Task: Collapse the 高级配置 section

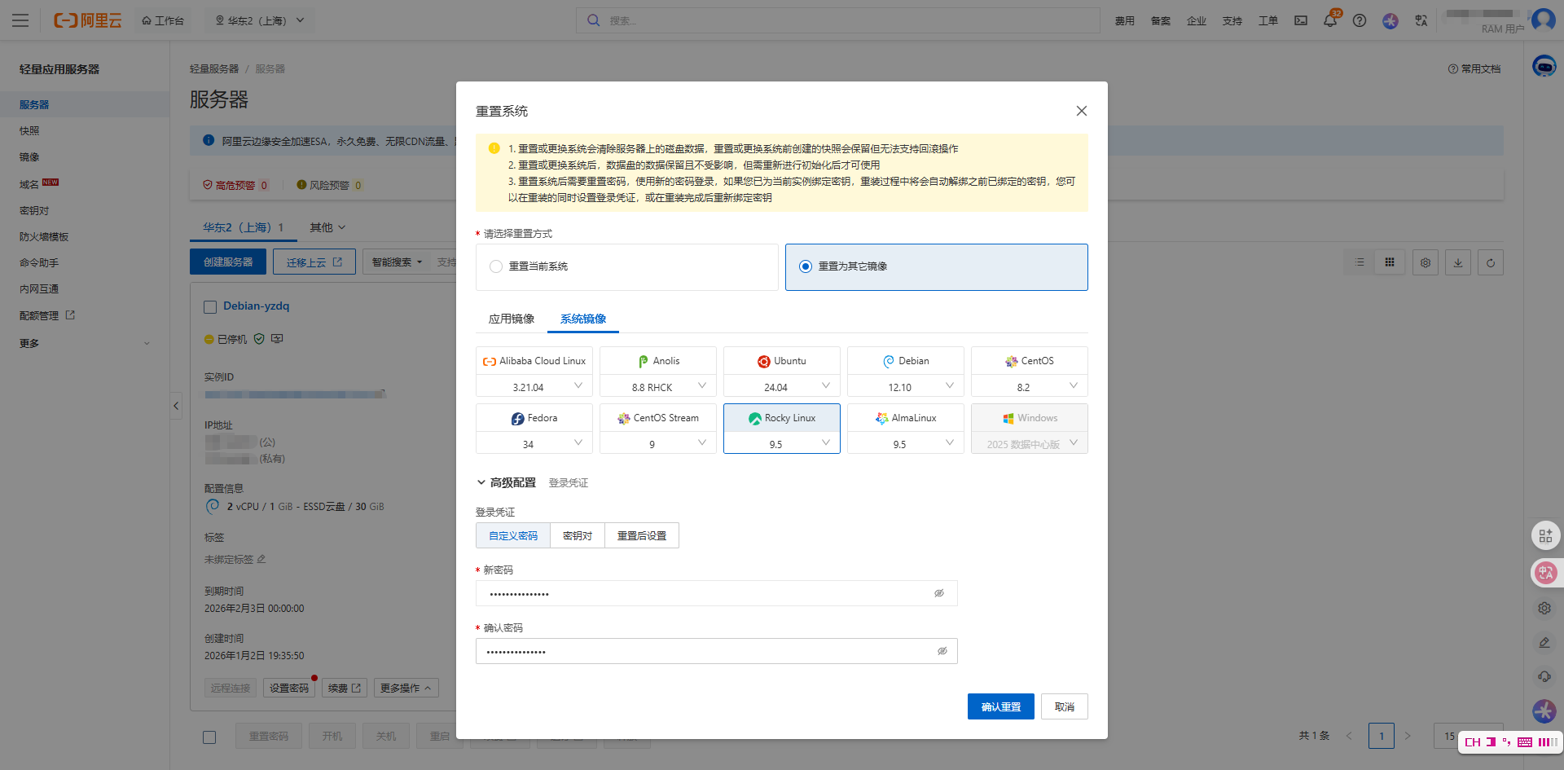Action: (x=506, y=482)
